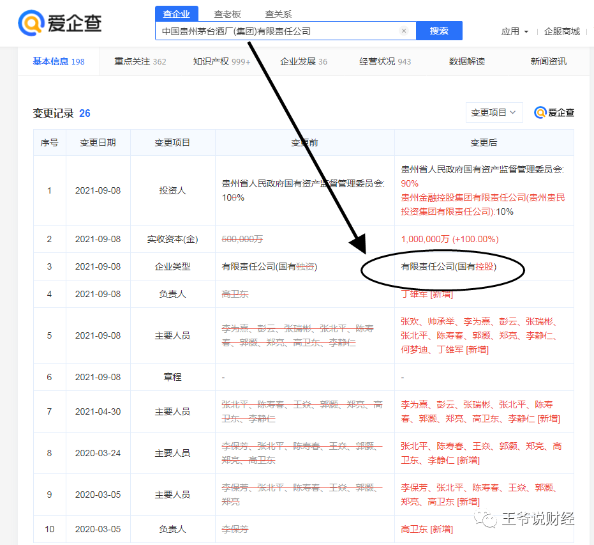Click the 搜索 button
The height and width of the screenshot is (545, 594).
tap(439, 31)
